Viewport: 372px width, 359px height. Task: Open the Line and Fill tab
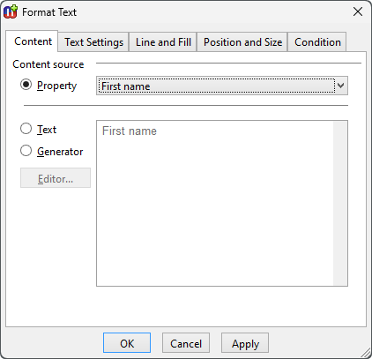tap(163, 42)
